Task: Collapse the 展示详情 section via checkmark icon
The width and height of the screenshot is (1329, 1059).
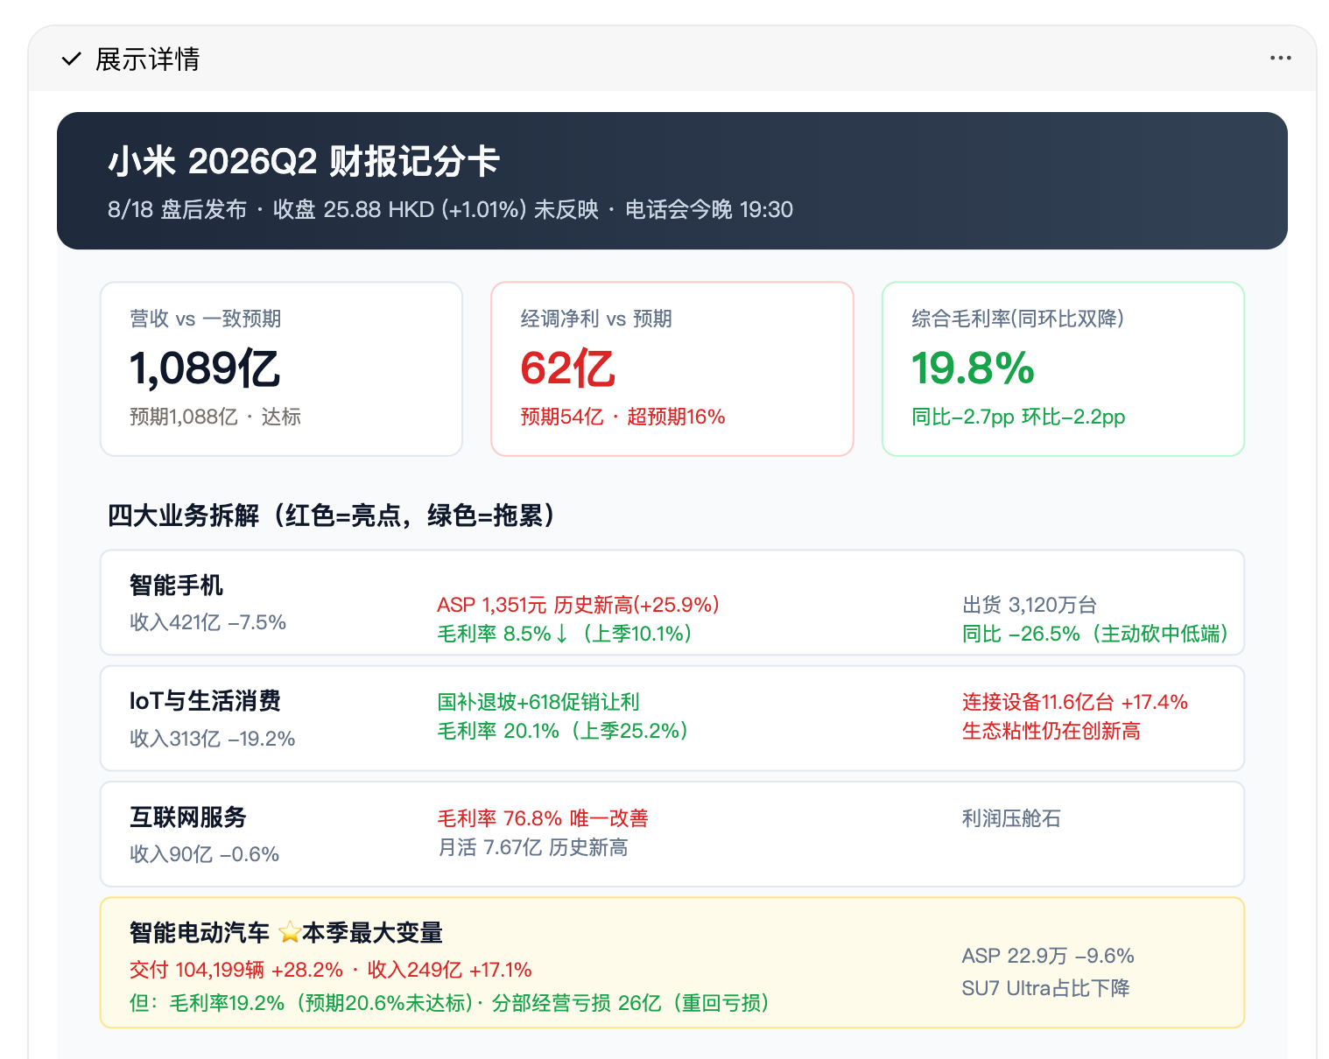Action: click(x=71, y=60)
